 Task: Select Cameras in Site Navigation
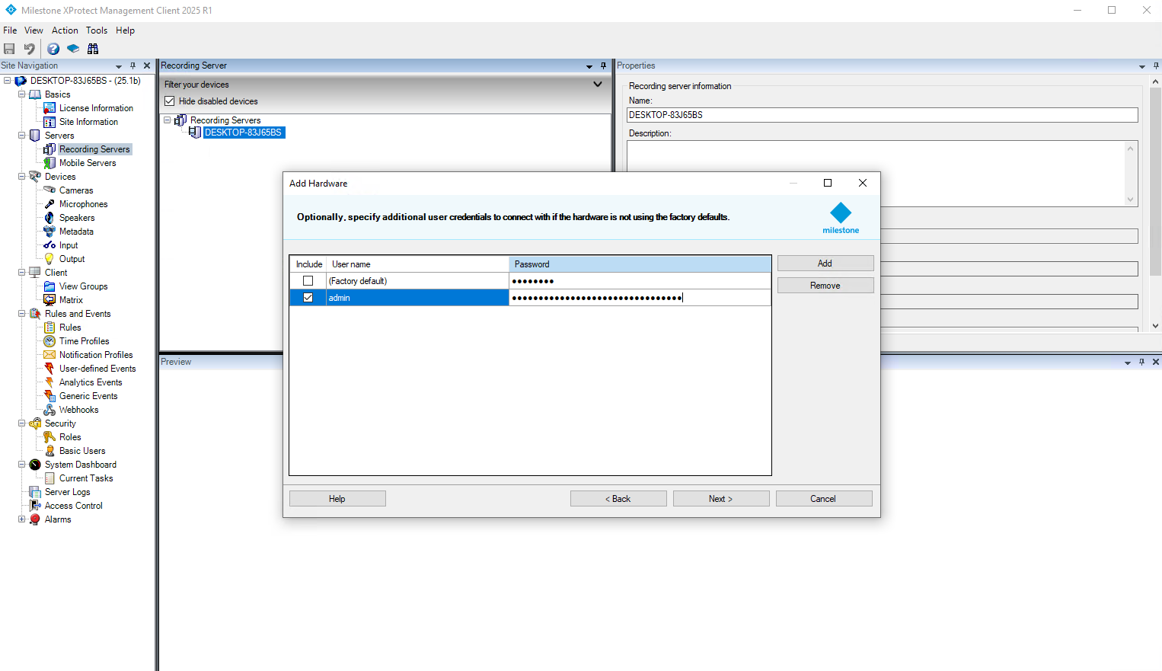(76, 190)
